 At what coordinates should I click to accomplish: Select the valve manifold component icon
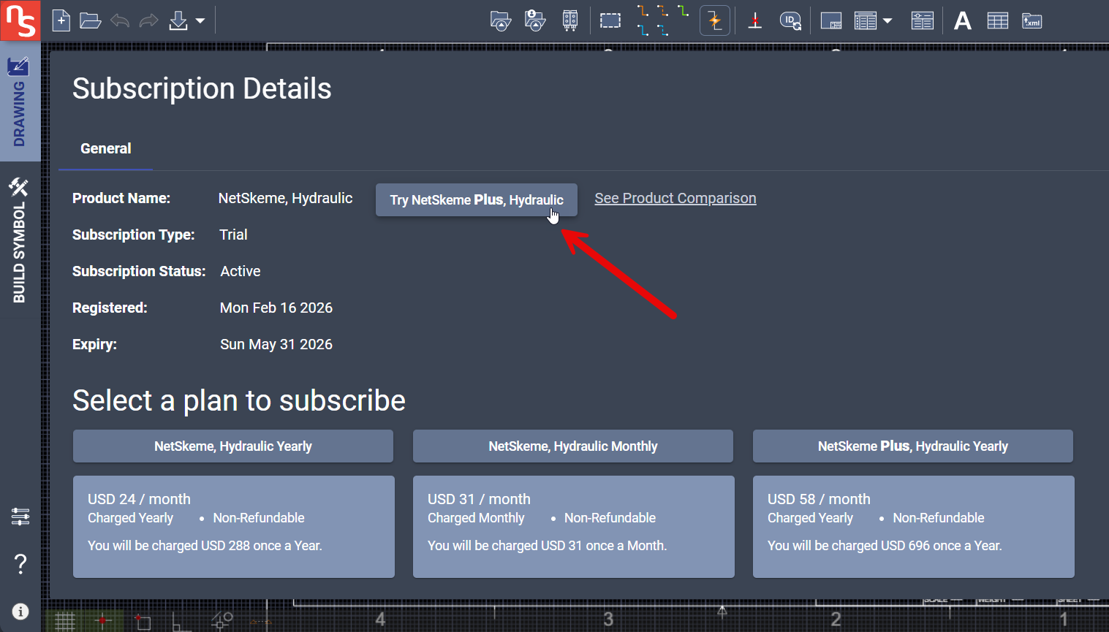coord(570,20)
